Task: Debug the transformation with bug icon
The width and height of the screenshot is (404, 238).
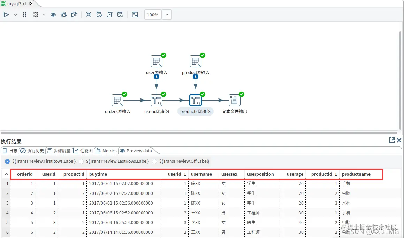Action: (64, 15)
